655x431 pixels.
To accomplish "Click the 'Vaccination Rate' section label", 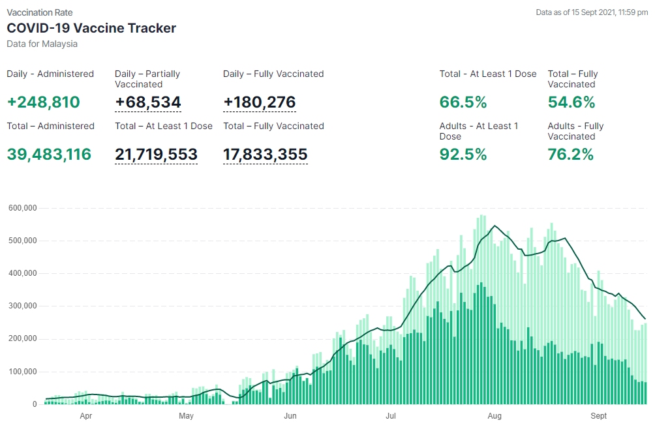I will coord(40,12).
